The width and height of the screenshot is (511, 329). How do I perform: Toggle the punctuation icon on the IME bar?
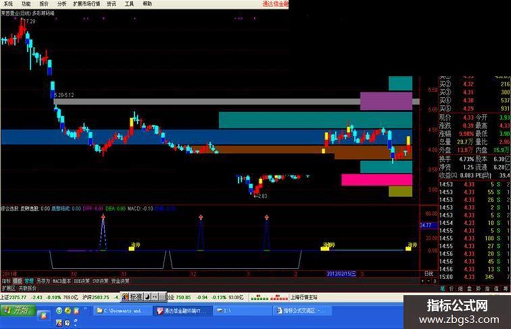click(x=155, y=297)
